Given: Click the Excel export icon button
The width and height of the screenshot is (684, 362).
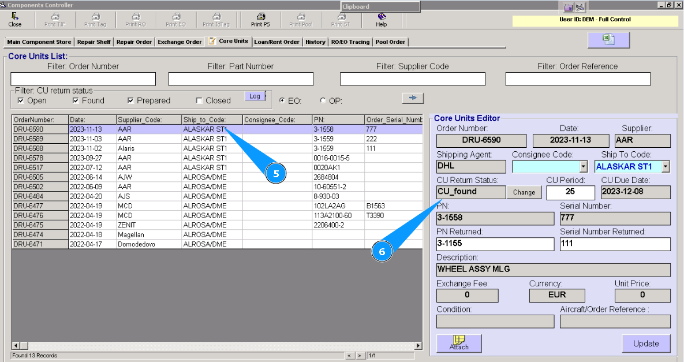Looking at the screenshot, I should (x=608, y=40).
